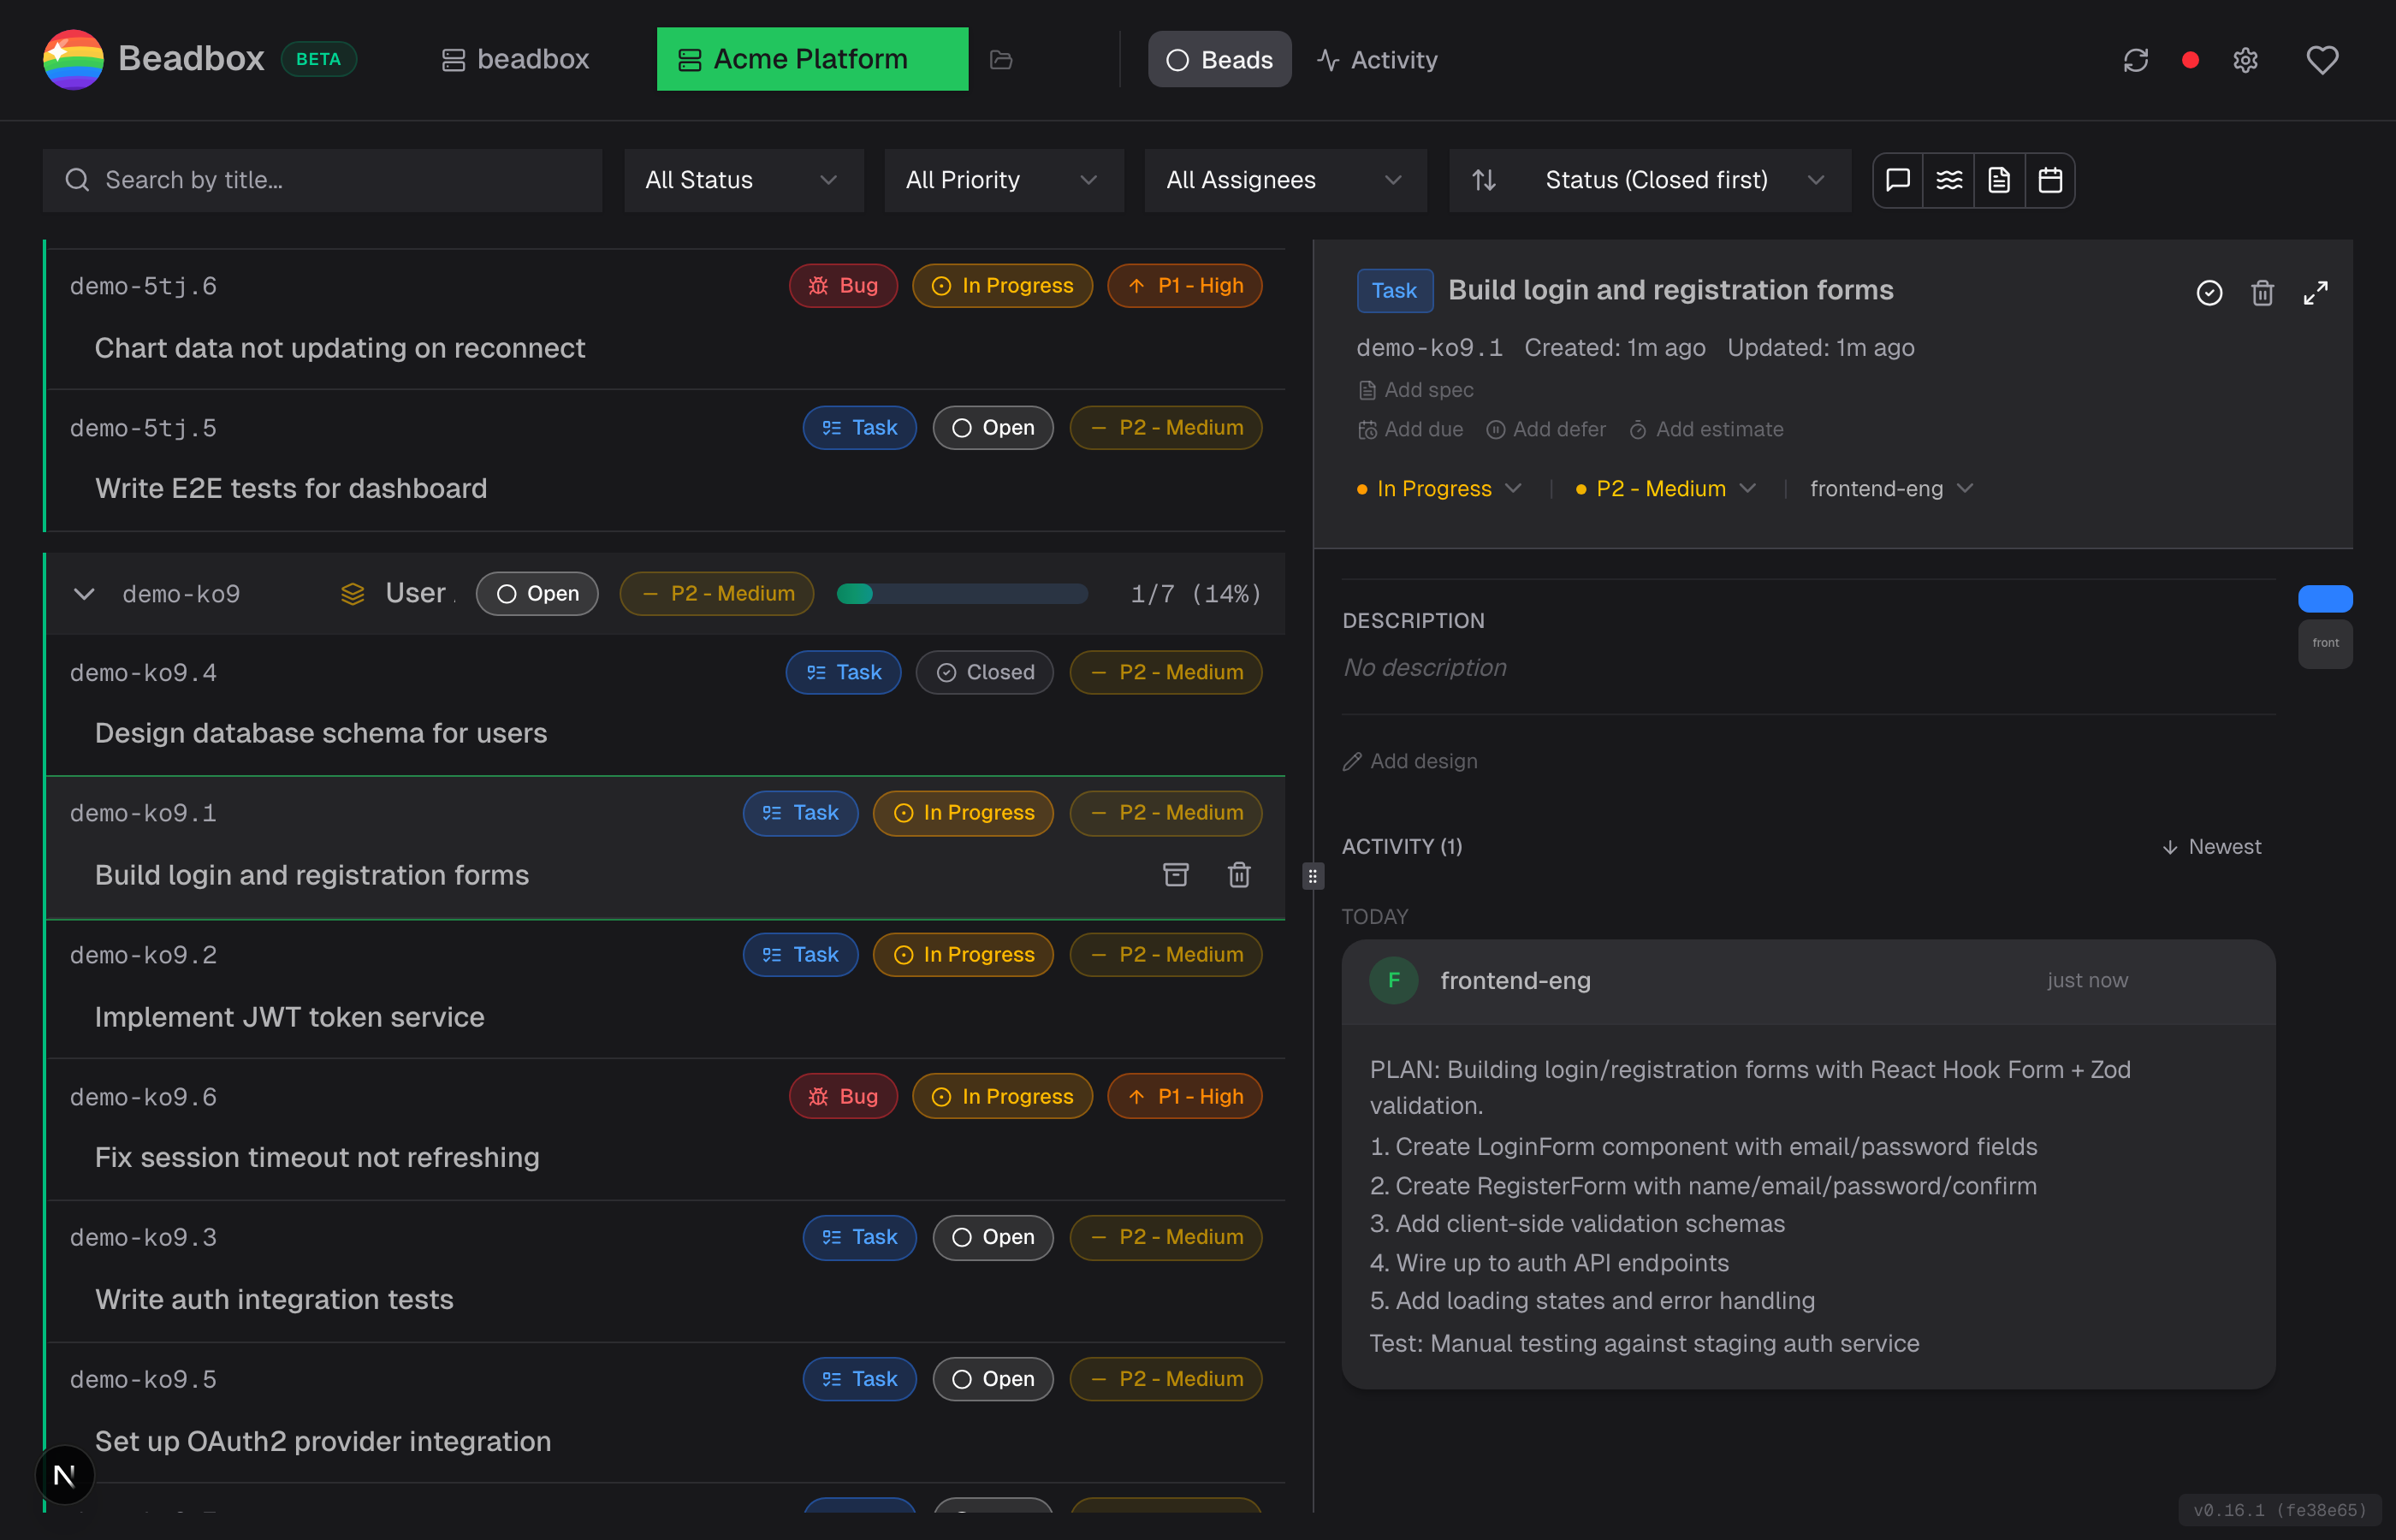Toggle comments view icon in toolbar
2396x1540 pixels.
tap(1897, 180)
